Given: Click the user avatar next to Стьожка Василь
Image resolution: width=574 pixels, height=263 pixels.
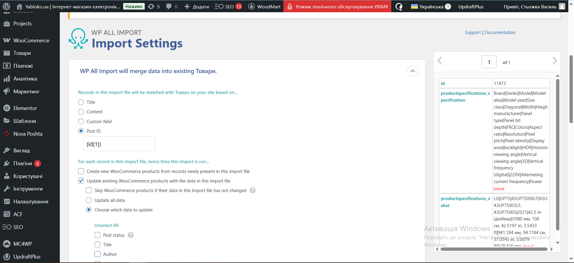Looking at the screenshot, I should click(x=562, y=6).
